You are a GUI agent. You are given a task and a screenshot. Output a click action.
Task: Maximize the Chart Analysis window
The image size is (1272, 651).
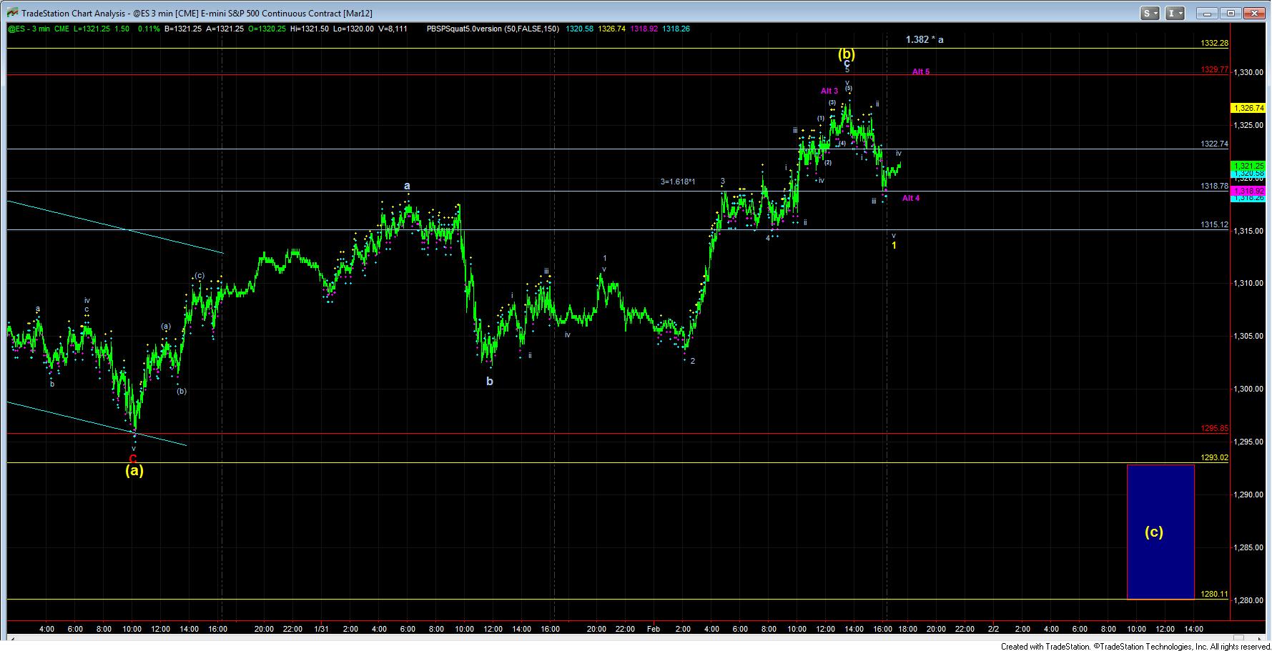point(1231,13)
